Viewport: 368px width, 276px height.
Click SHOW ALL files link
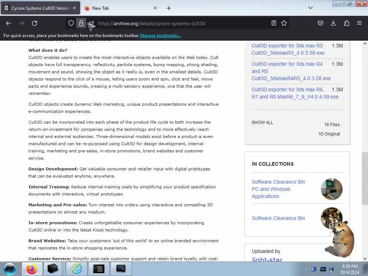(262, 123)
